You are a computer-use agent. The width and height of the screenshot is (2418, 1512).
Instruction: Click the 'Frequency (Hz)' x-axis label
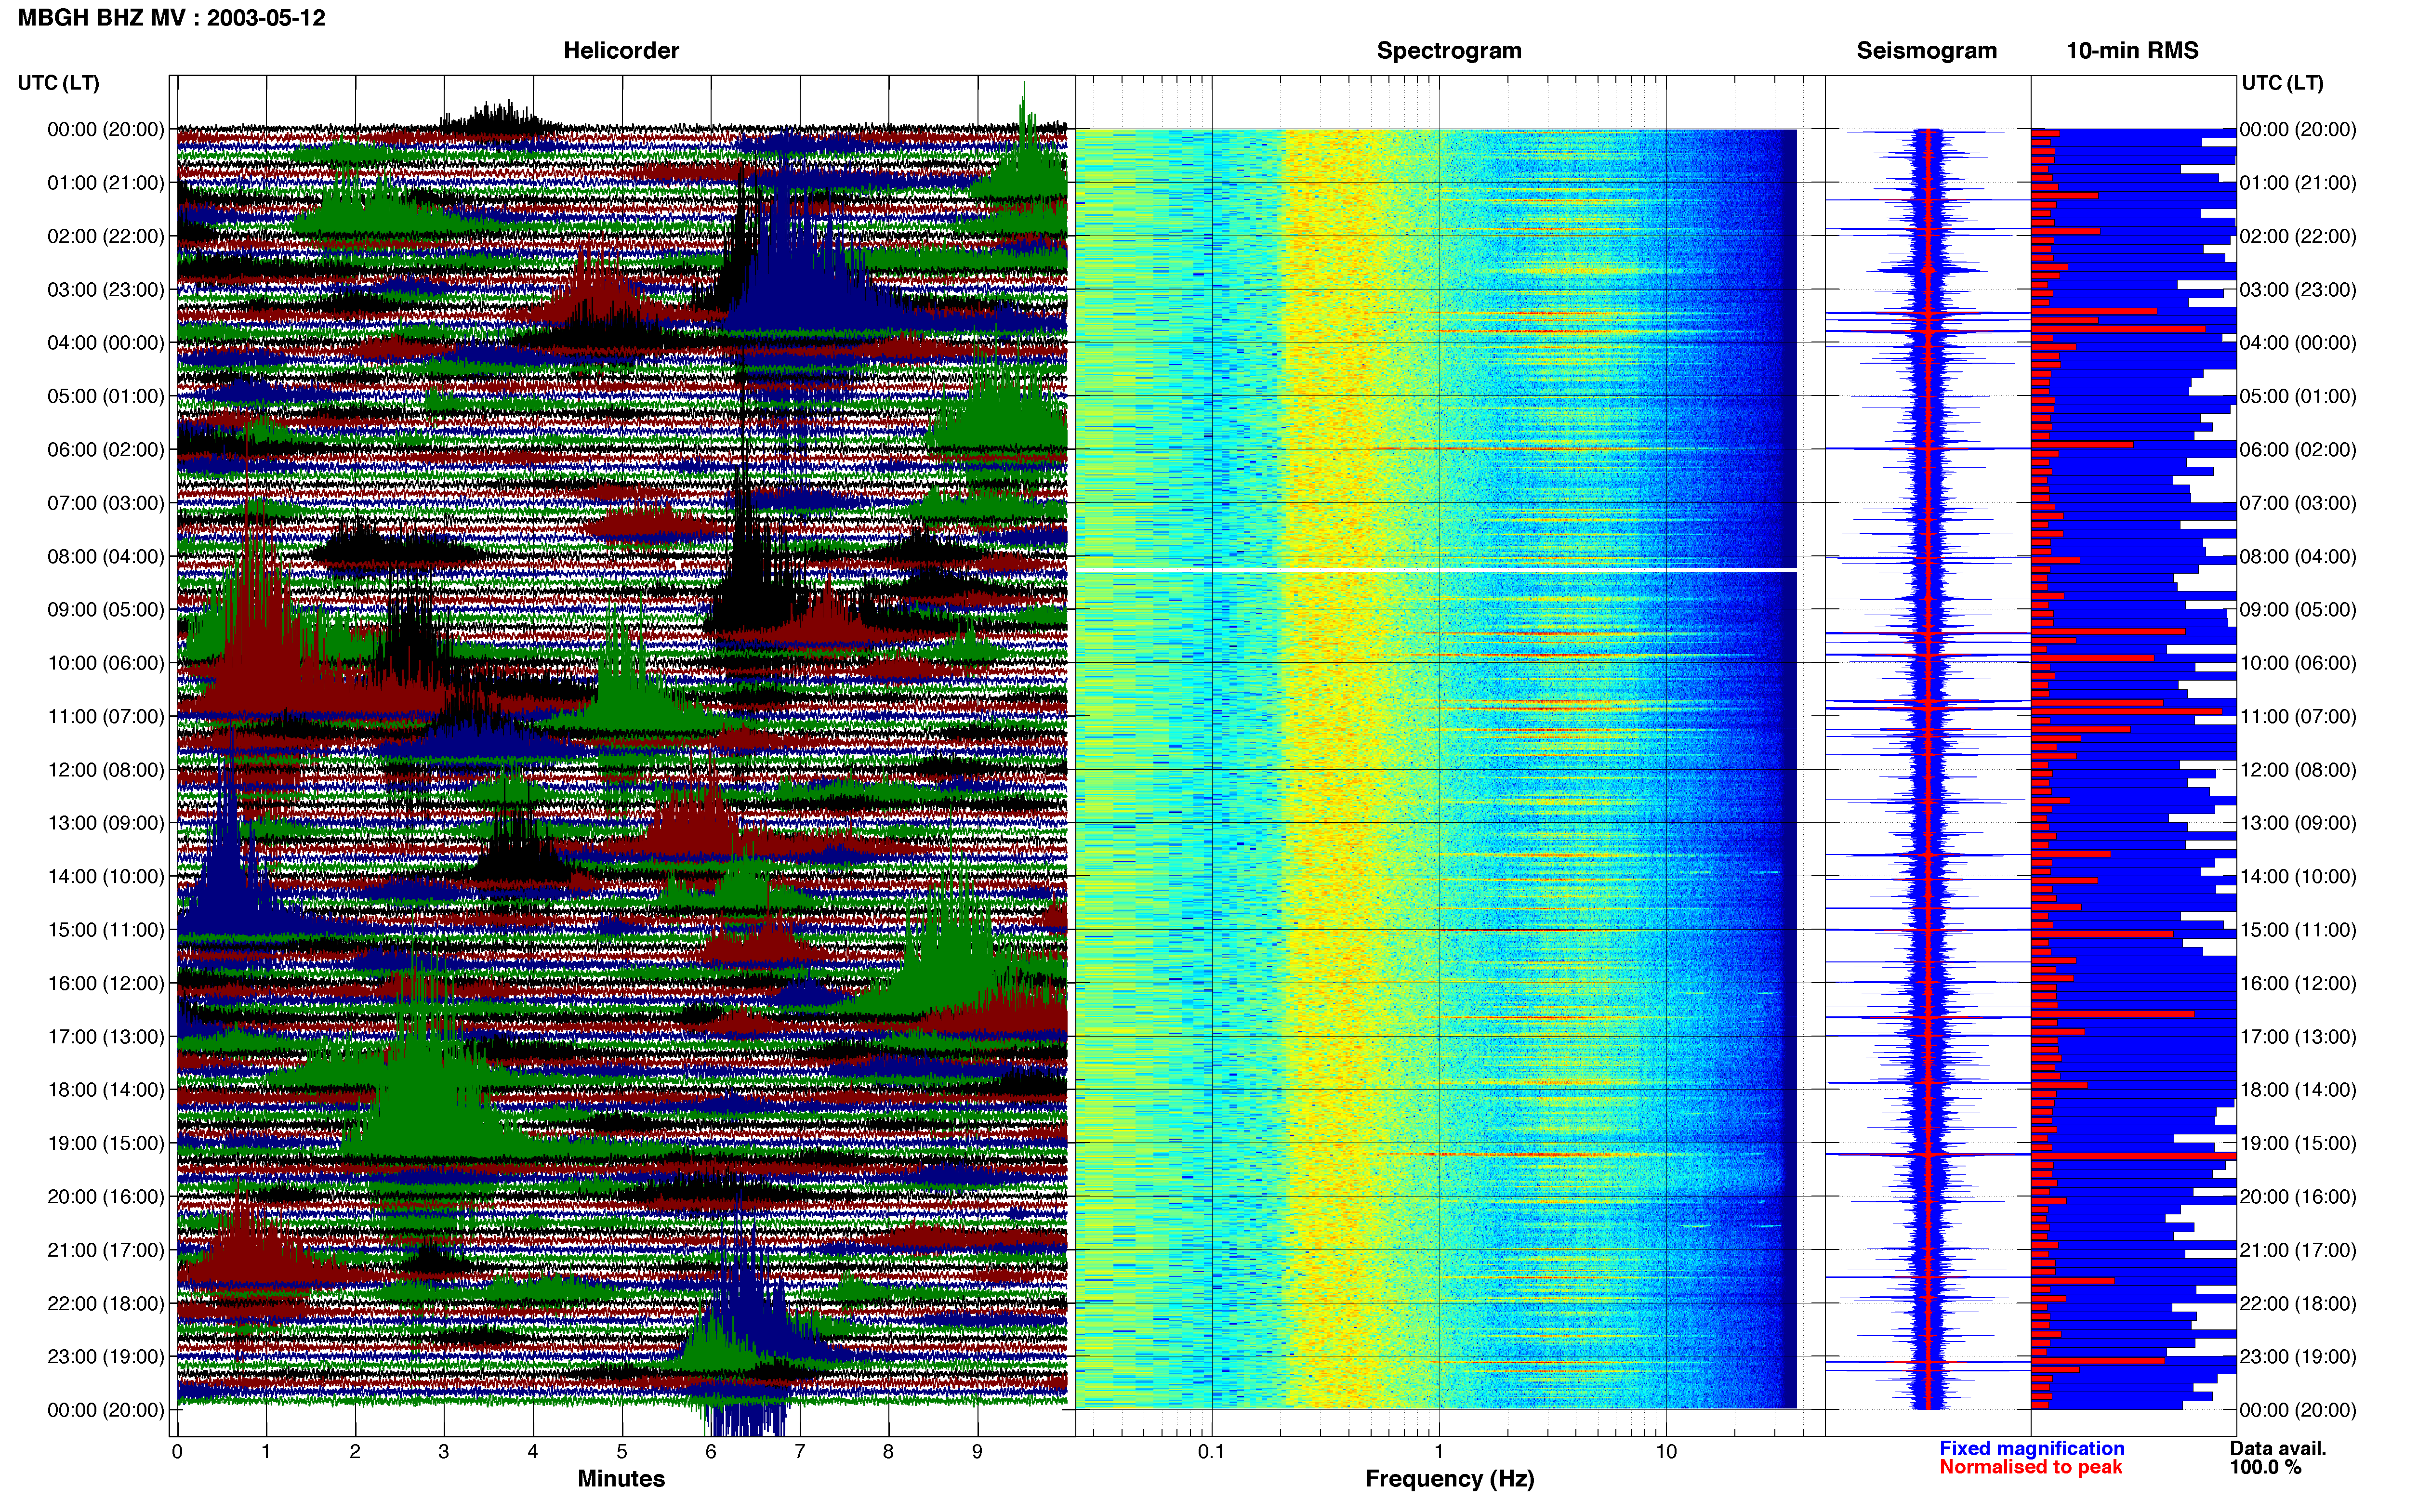point(1449,1479)
